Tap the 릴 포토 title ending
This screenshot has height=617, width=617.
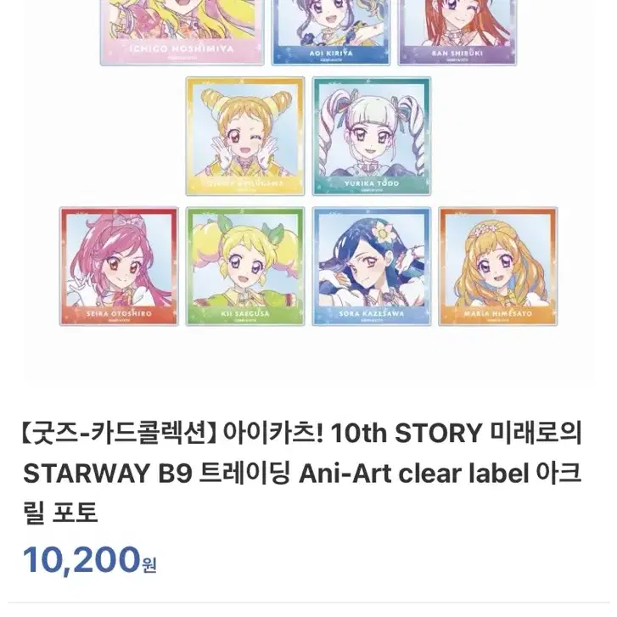tap(60, 513)
